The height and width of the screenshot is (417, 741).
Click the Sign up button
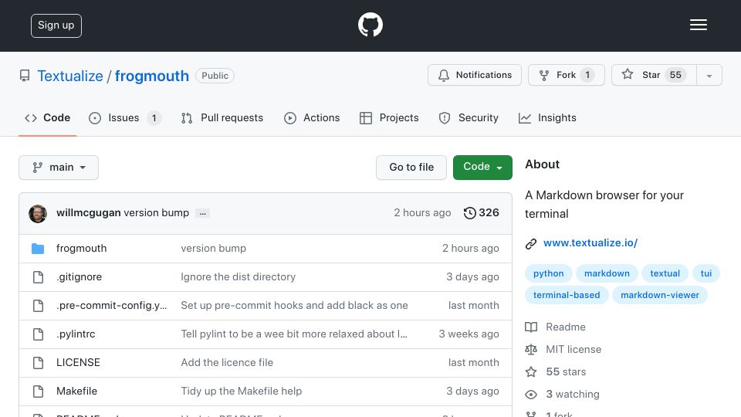[56, 25]
